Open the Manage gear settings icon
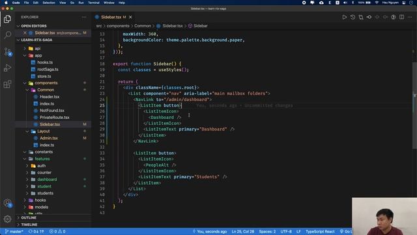Screen dimensions: 417x235 7,219
